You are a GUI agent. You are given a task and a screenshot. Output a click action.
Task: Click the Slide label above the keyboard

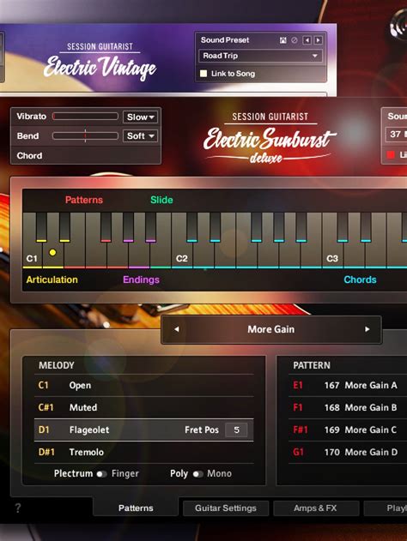click(x=161, y=200)
